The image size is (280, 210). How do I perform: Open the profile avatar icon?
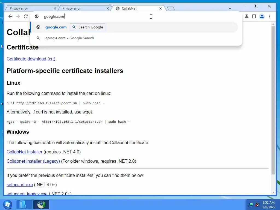click(262, 17)
